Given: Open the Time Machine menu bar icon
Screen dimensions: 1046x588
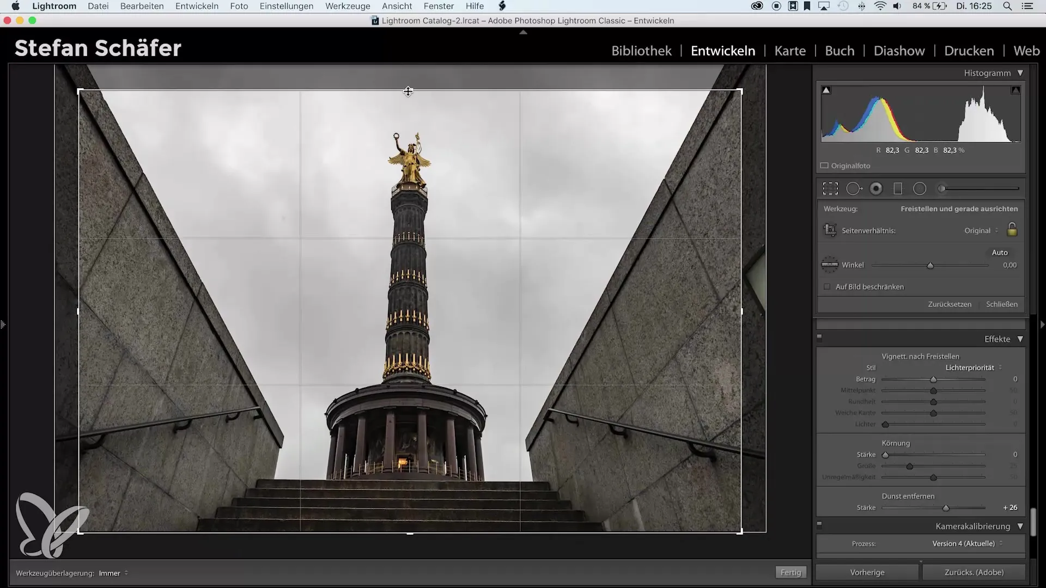Looking at the screenshot, I should pos(843,6).
